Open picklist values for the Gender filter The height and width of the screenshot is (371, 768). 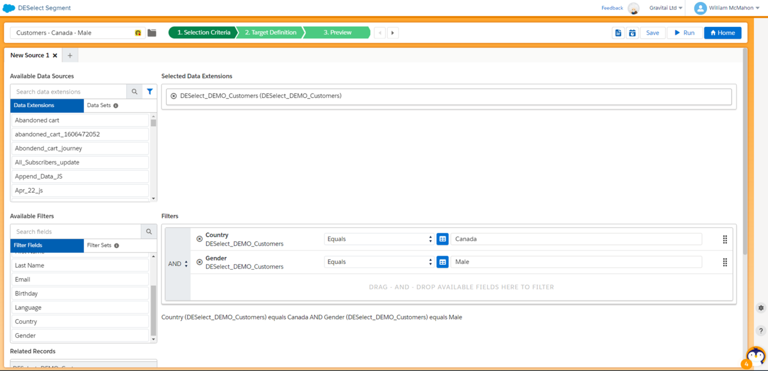point(442,261)
